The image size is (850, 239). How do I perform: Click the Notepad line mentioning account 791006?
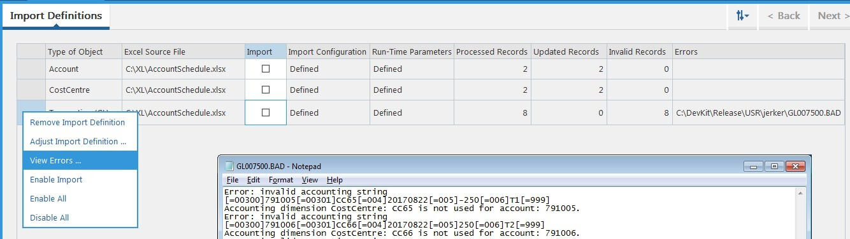coord(402,233)
